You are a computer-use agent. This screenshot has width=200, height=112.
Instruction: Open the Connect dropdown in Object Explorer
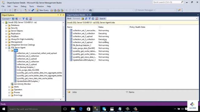(6, 19)
